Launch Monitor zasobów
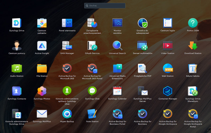211x133 pixels. coord(117,23)
